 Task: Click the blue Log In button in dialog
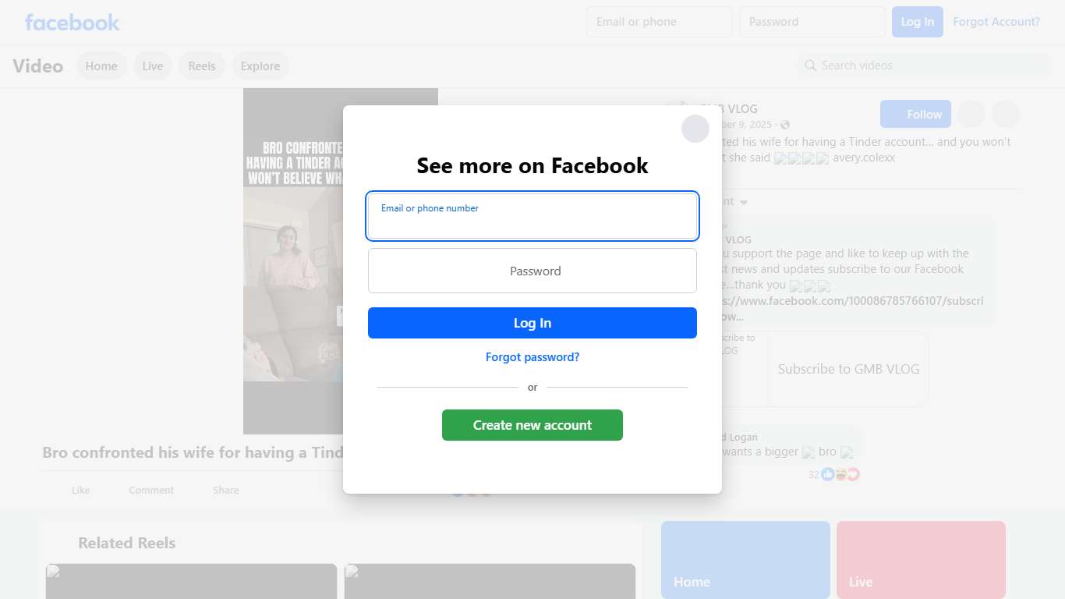click(x=532, y=323)
